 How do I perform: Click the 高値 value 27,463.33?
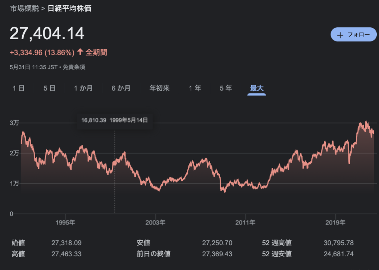click(x=67, y=254)
